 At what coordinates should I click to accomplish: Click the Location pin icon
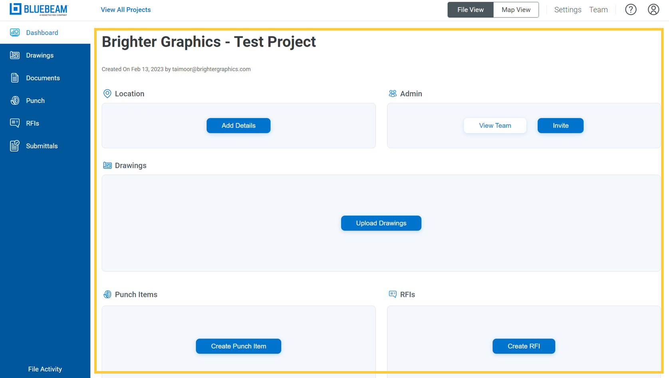click(x=107, y=93)
